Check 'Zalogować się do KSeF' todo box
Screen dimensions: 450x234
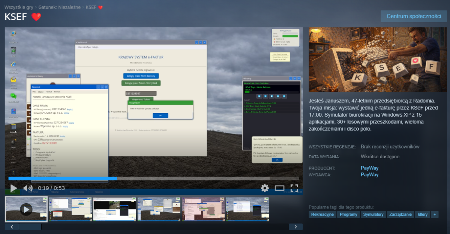tap(34, 153)
